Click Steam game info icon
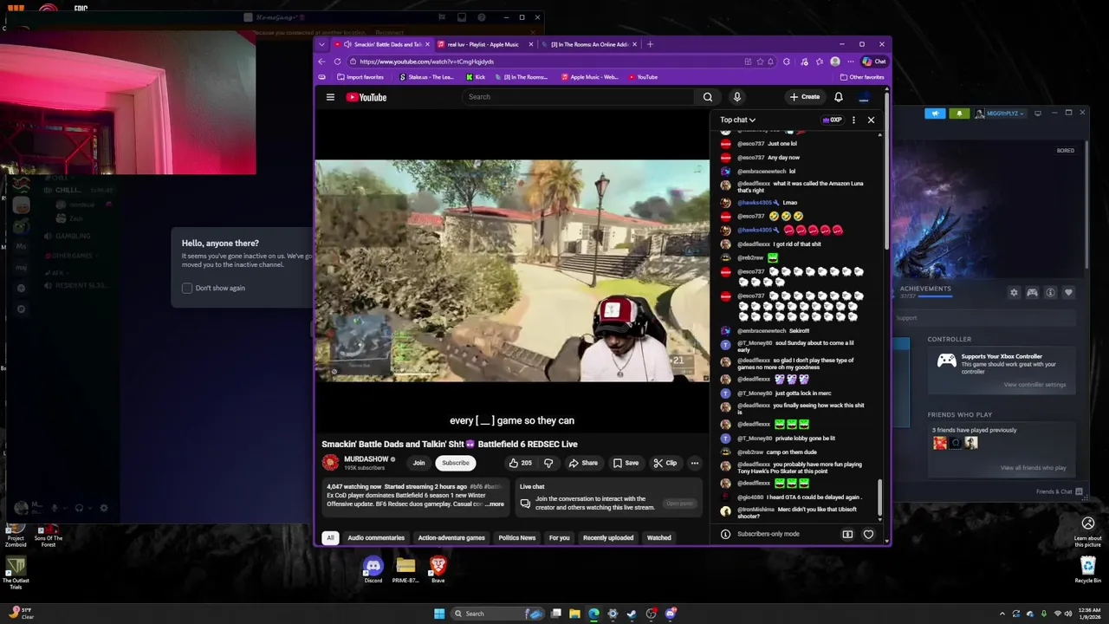This screenshot has height=624, width=1109. [x=1050, y=293]
